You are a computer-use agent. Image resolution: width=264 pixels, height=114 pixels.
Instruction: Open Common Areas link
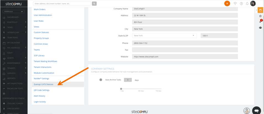click(x=41, y=44)
